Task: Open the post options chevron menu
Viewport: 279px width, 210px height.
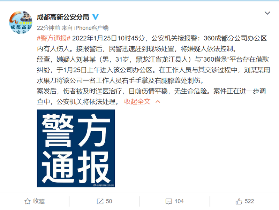Action: [x=267, y=13]
